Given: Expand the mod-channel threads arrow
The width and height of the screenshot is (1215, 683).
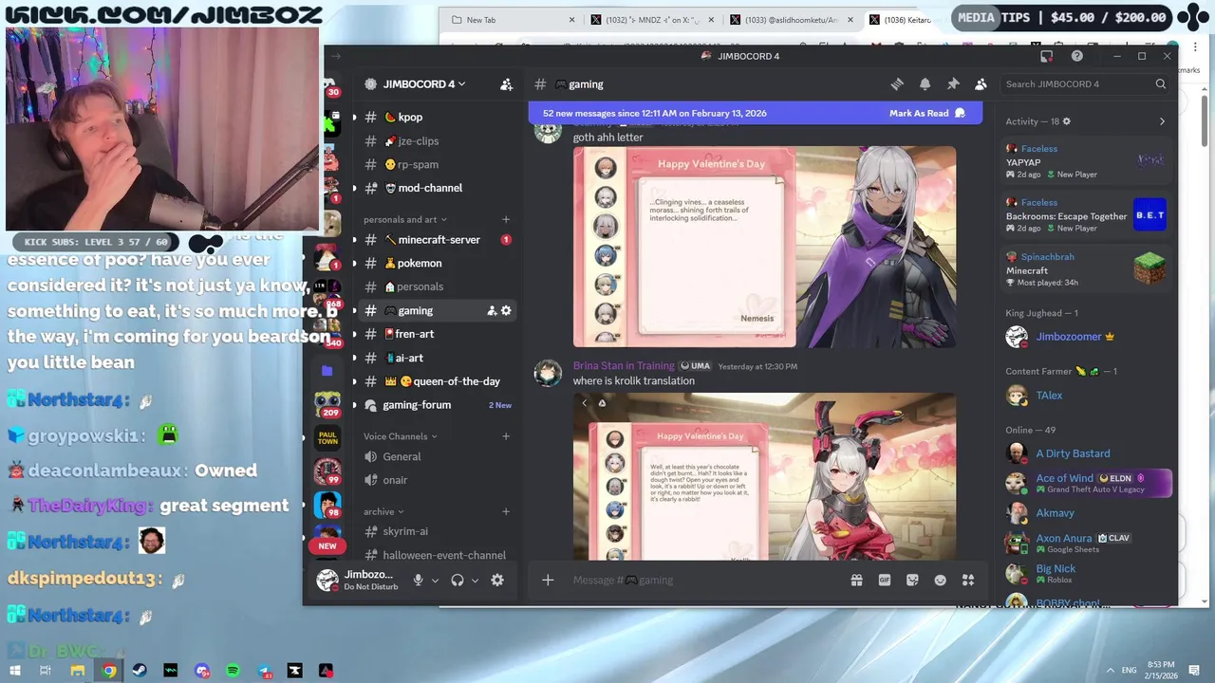Looking at the screenshot, I should 355,188.
